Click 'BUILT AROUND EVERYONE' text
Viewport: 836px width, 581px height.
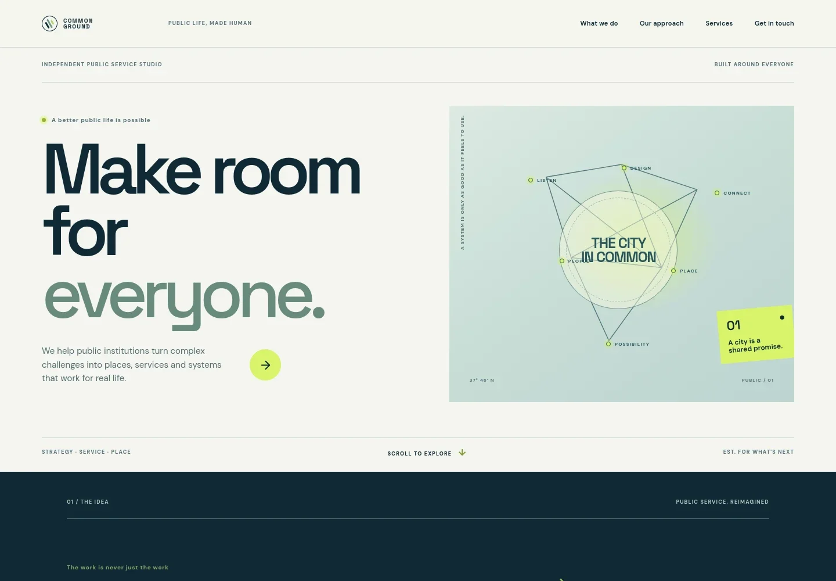(x=754, y=64)
